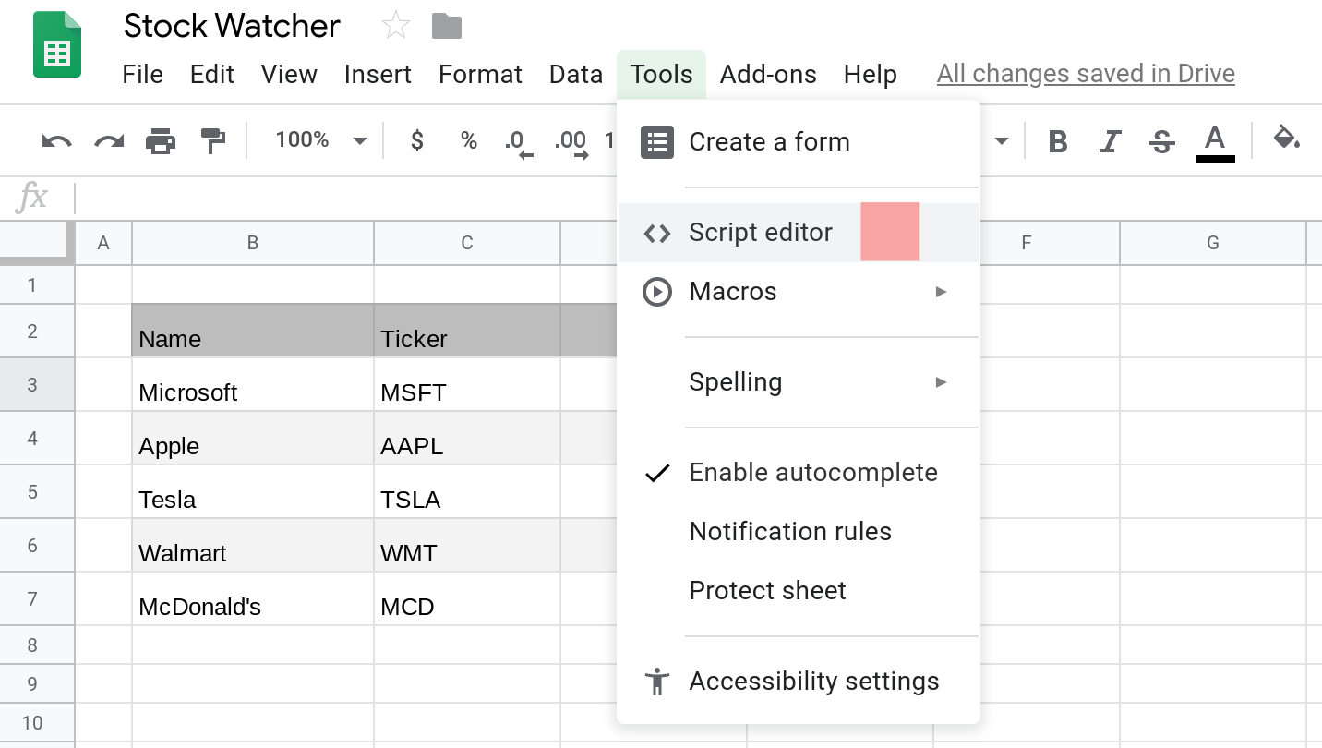1322x748 pixels.
Task: Select the Tesla cell
Action: (253, 491)
